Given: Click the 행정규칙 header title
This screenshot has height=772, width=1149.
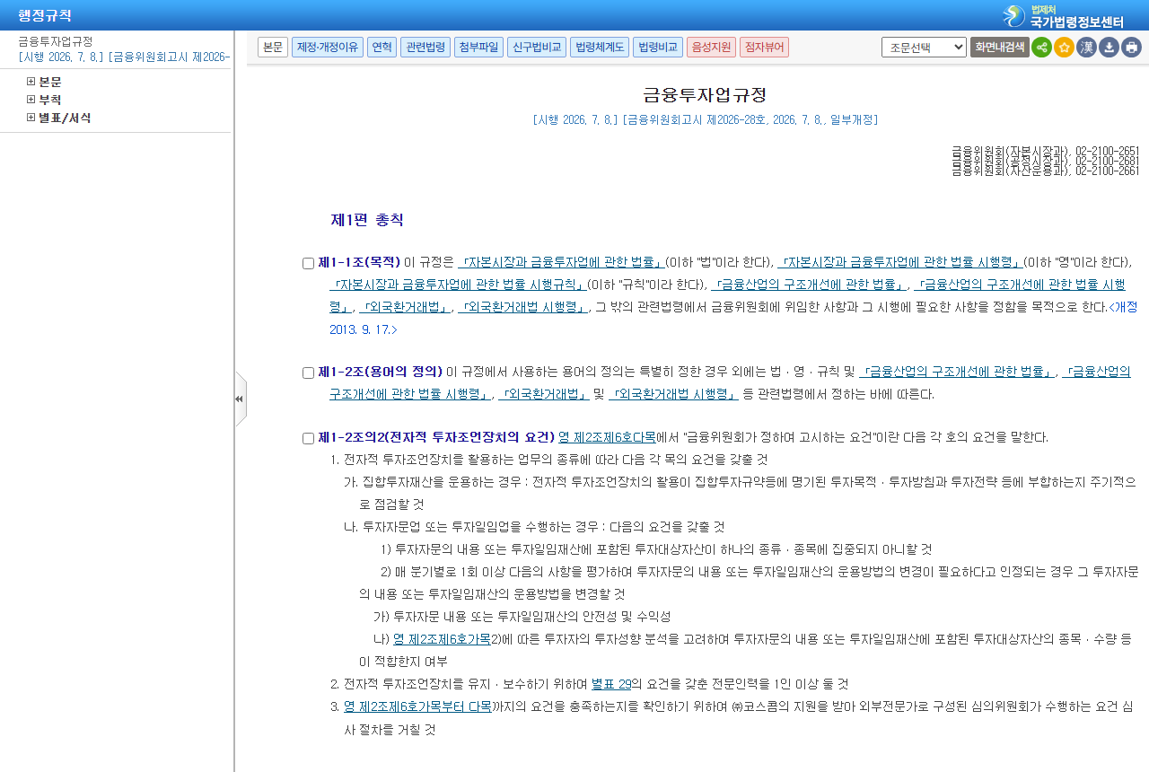Looking at the screenshot, I should [x=45, y=15].
